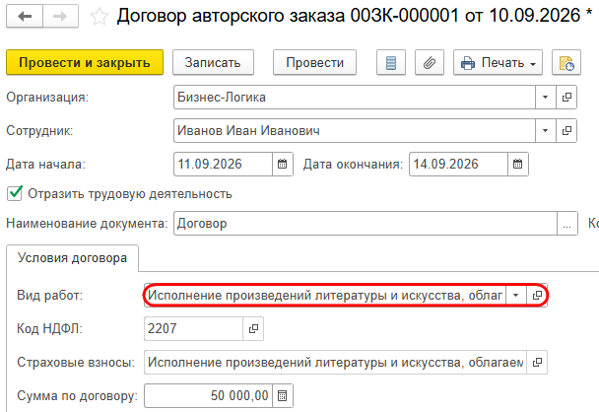Click ellipsis button in Наименование документа
Screen dimensions: 599x412
coord(567,223)
